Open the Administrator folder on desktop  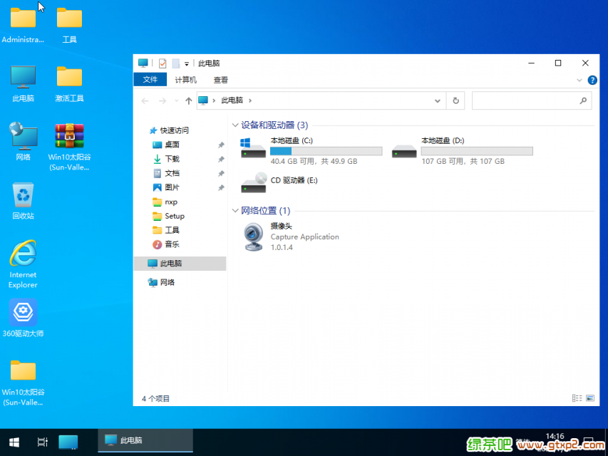[x=23, y=24]
